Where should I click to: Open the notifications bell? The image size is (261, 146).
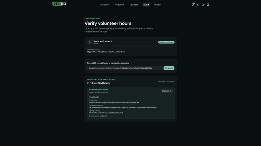click(193, 5)
